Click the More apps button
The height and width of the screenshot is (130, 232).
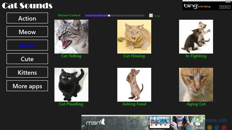tap(27, 86)
